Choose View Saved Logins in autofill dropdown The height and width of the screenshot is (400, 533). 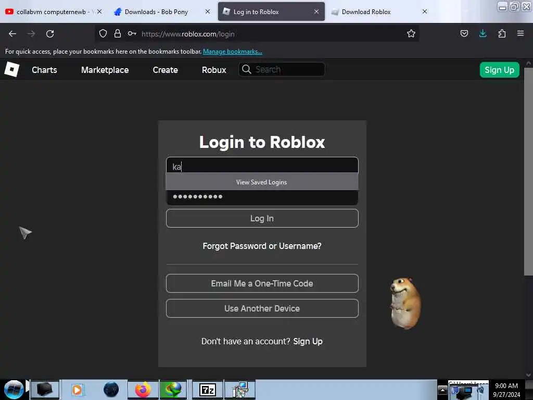coord(262,182)
